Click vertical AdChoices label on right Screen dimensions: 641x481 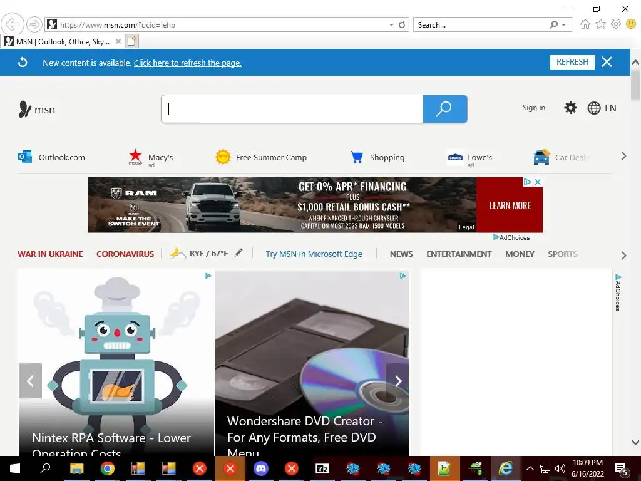point(618,292)
